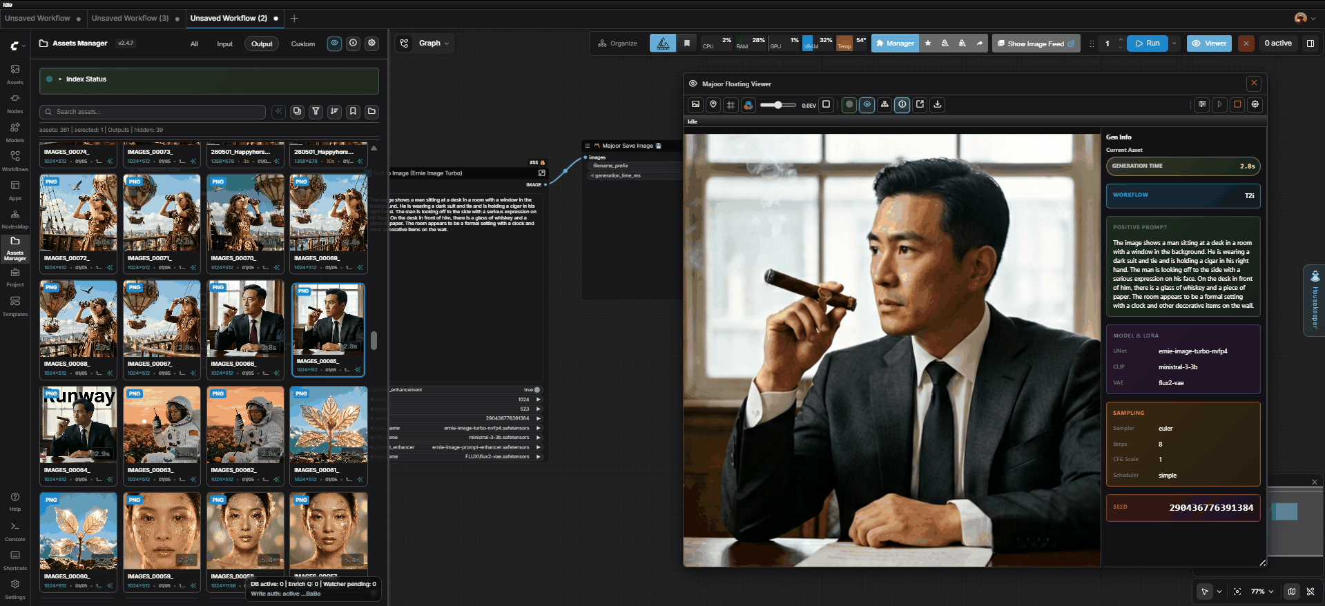
Task: Click the location pin icon in Floating Viewer
Action: pos(713,104)
